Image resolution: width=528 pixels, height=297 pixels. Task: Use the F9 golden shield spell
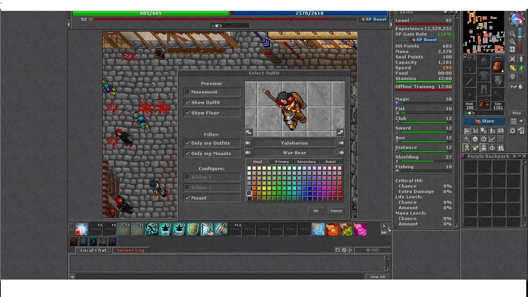193,229
